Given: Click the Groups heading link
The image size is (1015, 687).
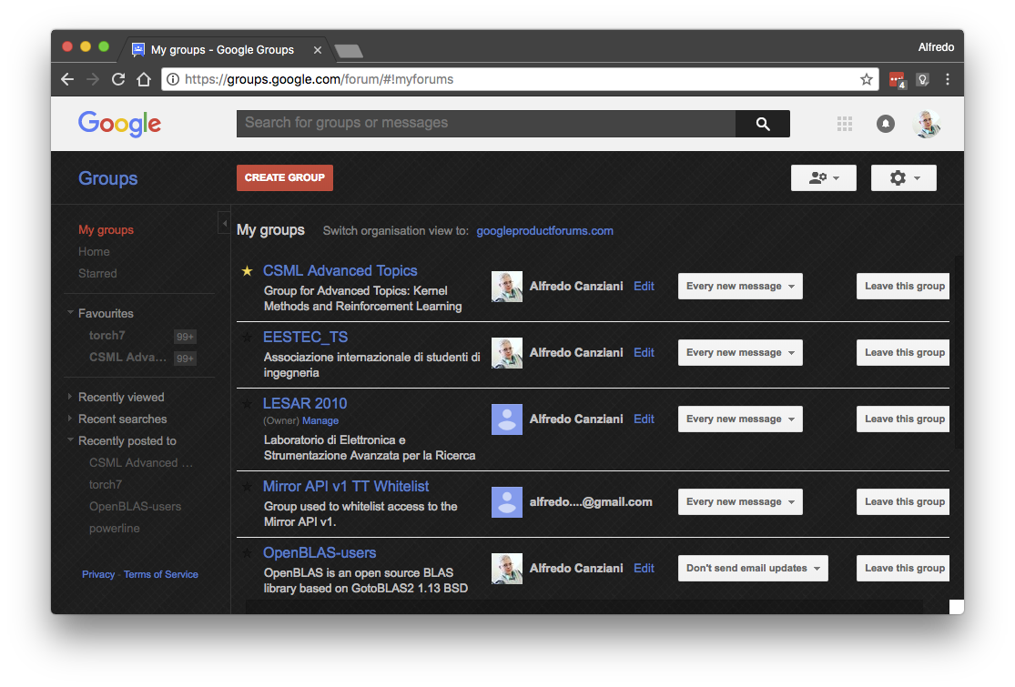Looking at the screenshot, I should tap(108, 178).
